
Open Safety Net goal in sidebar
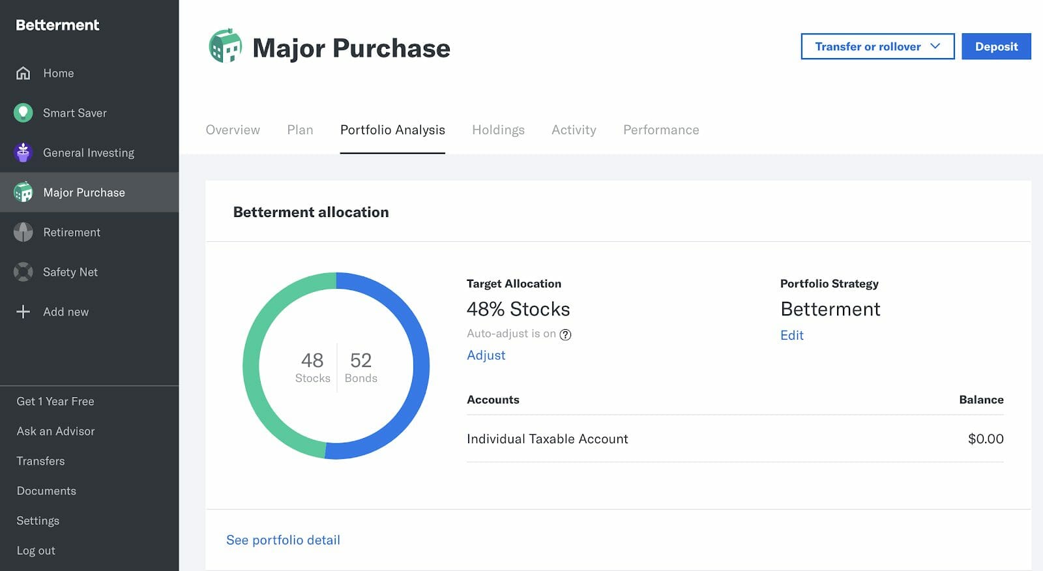click(x=89, y=272)
